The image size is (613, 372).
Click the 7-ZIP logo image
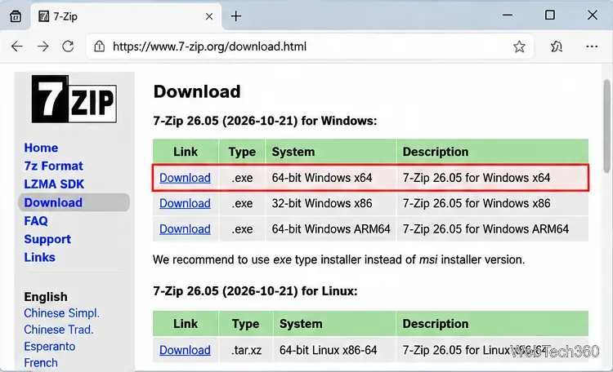pos(74,100)
